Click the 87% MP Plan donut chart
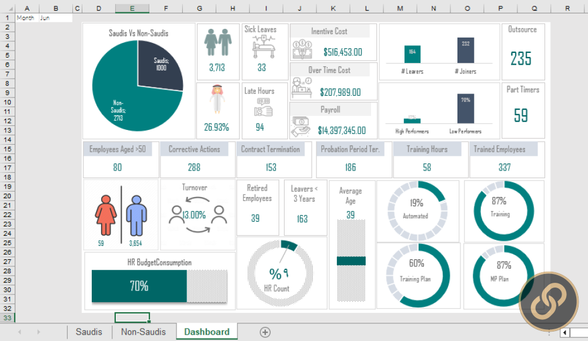This screenshot has height=341, width=588. (504, 275)
